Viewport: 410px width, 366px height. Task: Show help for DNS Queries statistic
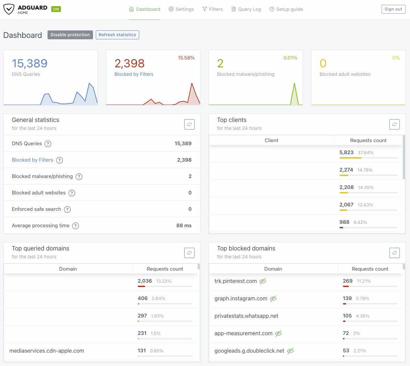48,144
